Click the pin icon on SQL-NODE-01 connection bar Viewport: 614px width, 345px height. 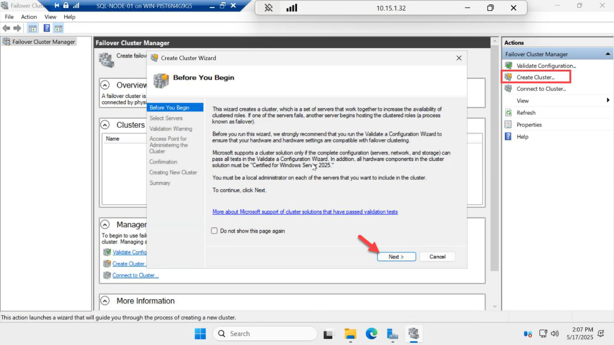tap(56, 6)
